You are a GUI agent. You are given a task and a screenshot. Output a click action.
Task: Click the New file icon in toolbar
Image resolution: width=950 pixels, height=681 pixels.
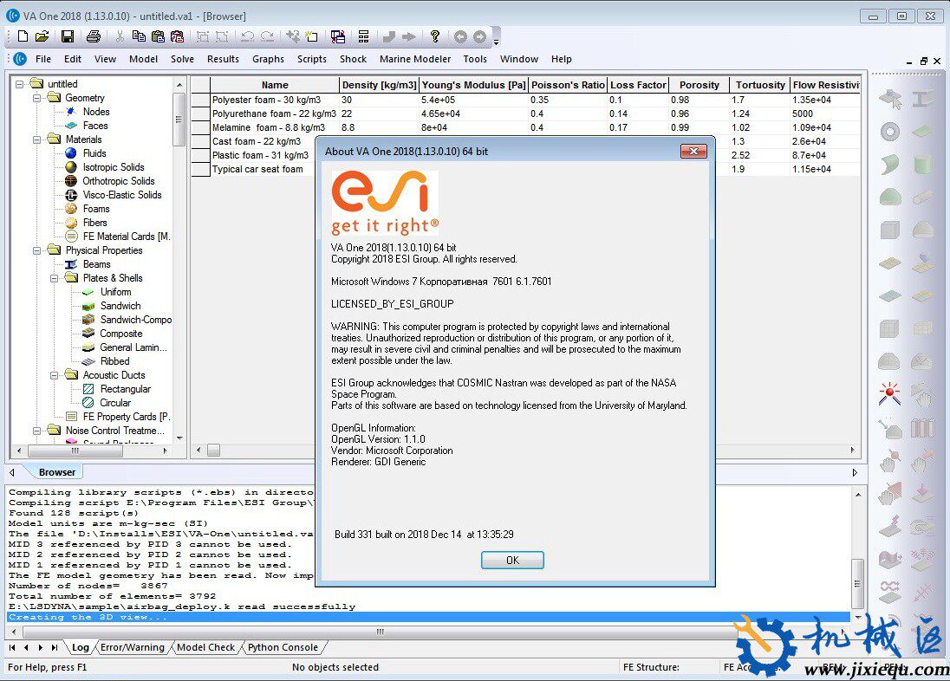pos(23,36)
